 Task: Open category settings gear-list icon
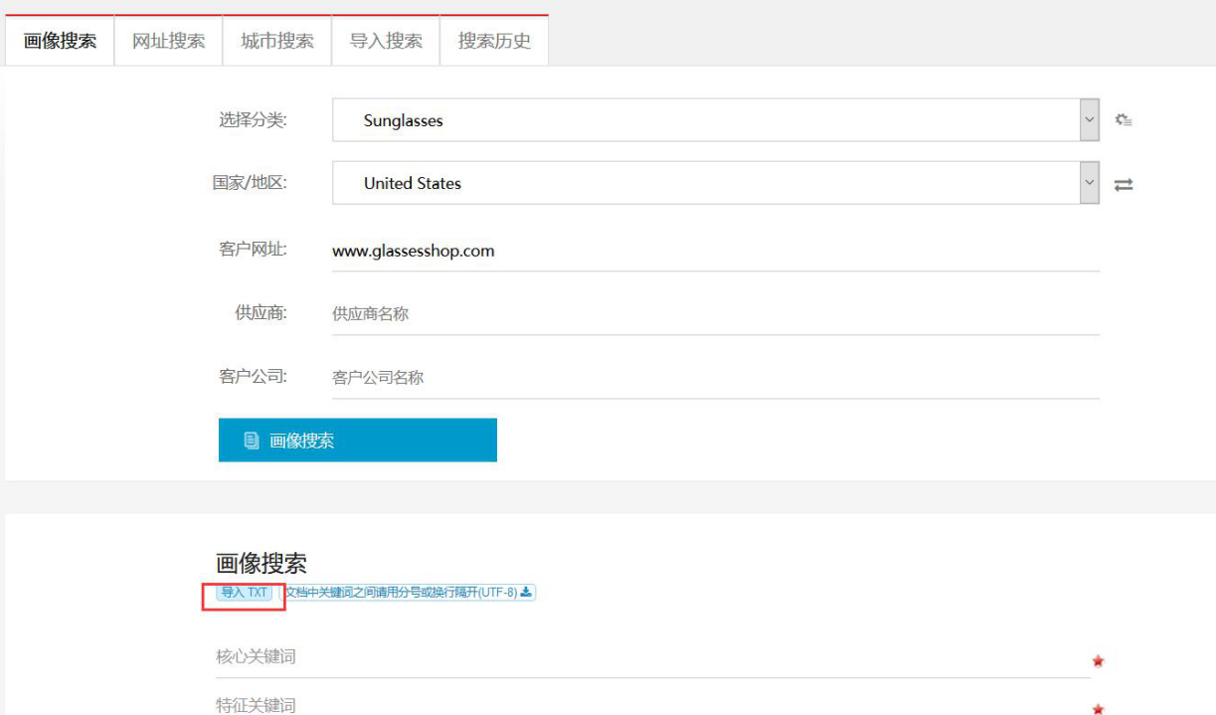1124,120
